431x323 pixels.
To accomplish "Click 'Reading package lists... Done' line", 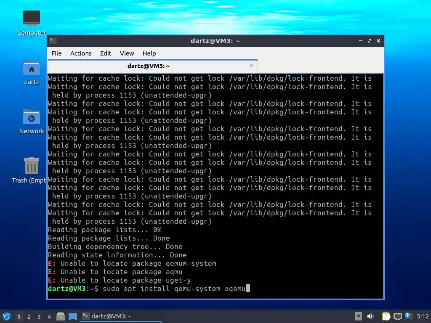I will 109,238.
